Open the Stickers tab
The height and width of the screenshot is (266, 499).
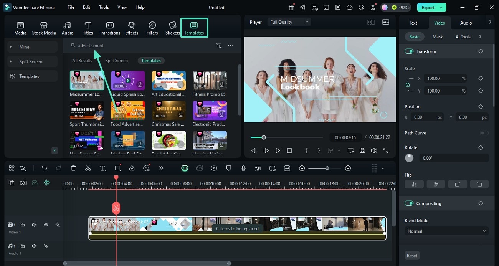tap(173, 28)
